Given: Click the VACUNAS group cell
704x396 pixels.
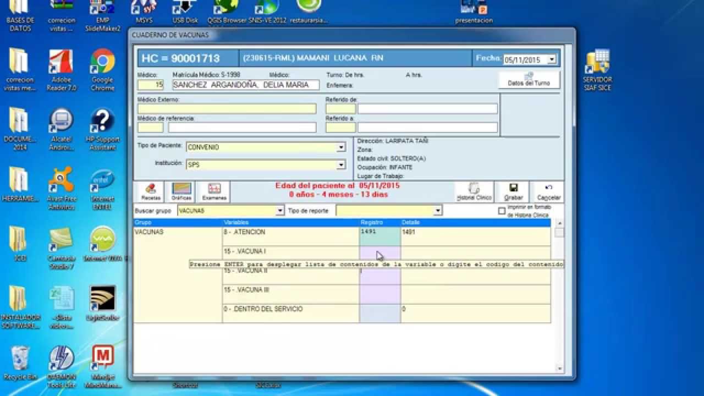Looking at the screenshot, I should [x=178, y=275].
